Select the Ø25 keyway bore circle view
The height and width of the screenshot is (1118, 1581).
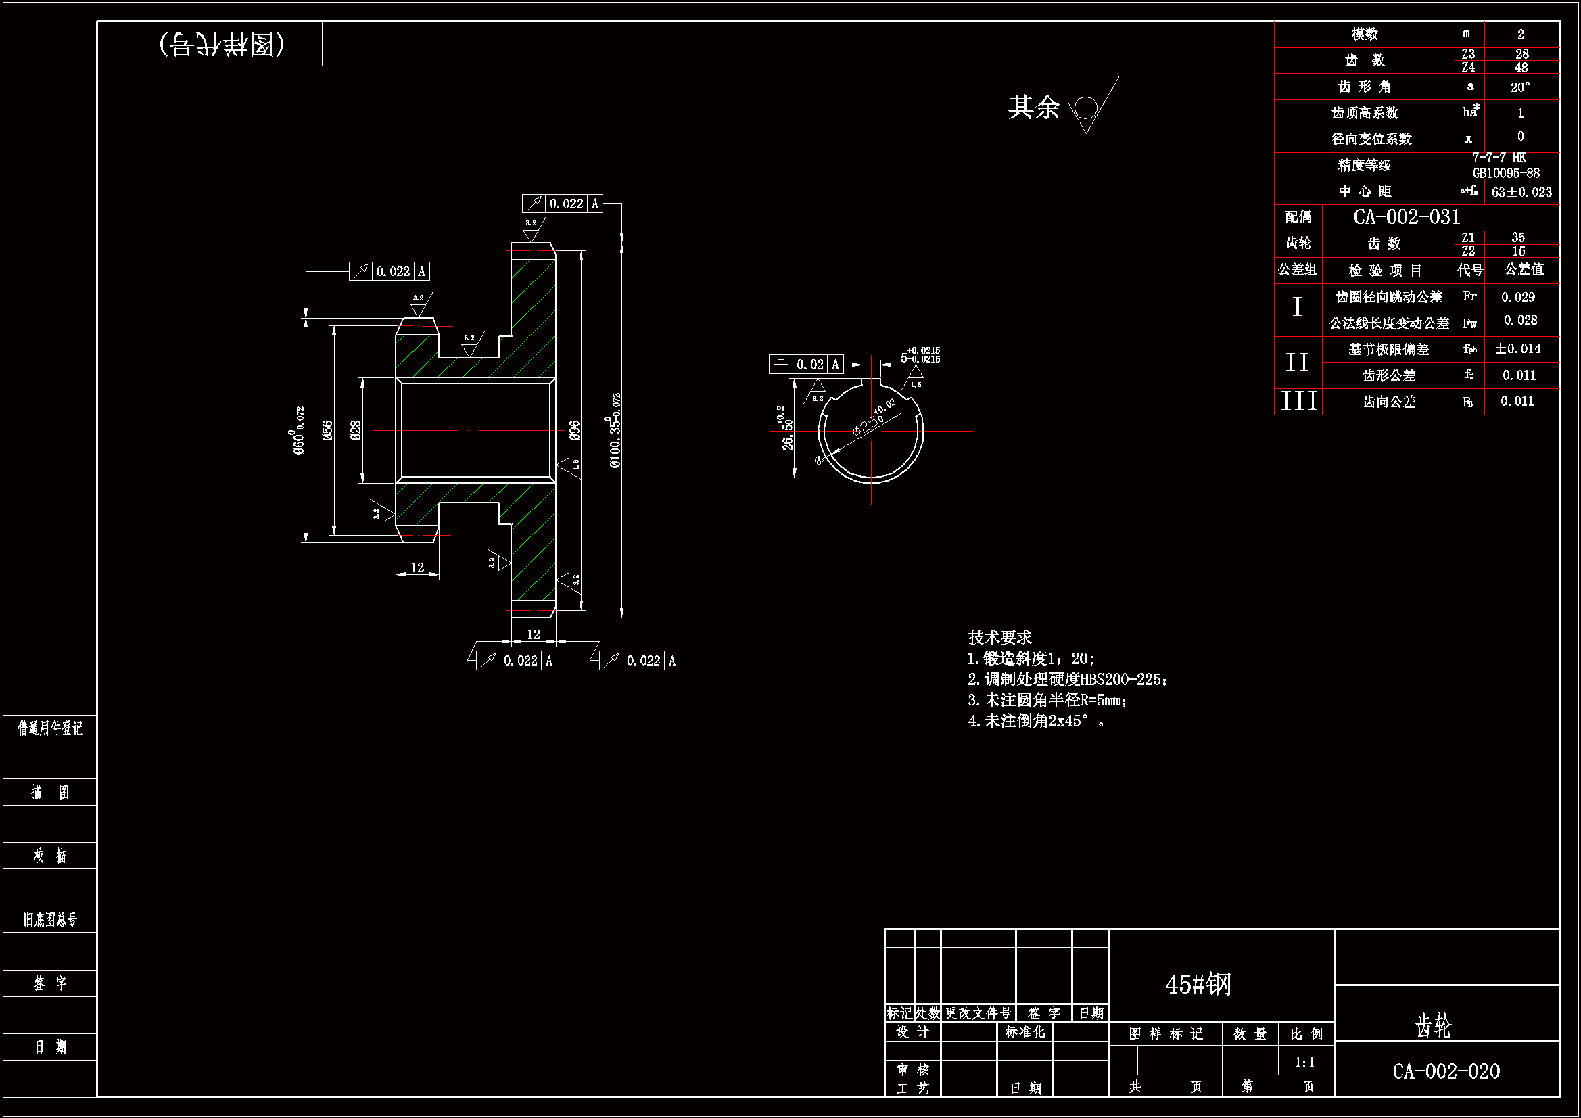point(870,432)
